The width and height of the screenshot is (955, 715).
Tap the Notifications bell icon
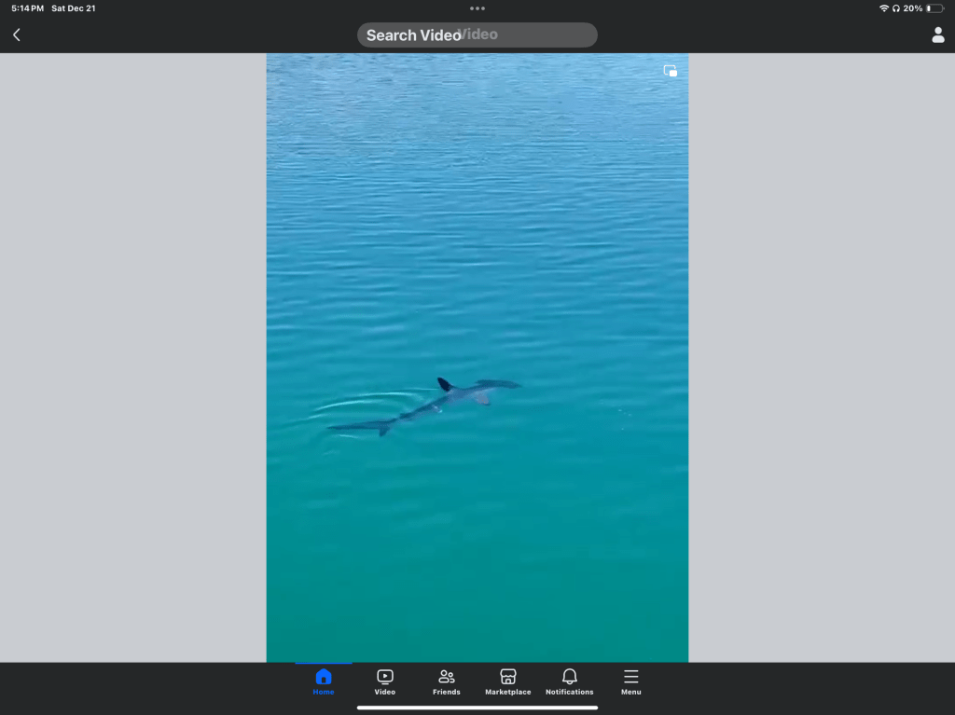pos(570,677)
